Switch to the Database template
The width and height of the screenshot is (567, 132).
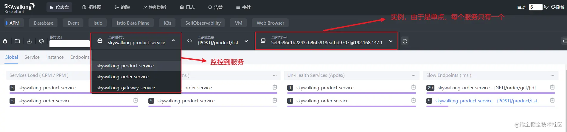click(x=44, y=23)
